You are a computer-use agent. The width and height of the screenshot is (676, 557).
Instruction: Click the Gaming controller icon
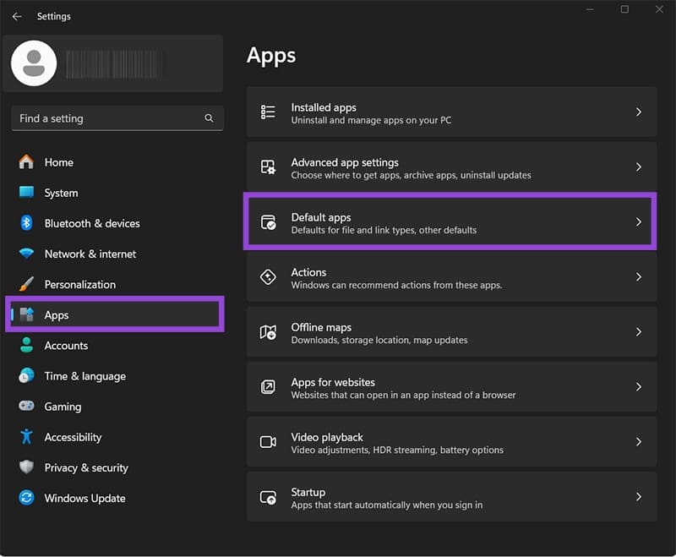[26, 406]
